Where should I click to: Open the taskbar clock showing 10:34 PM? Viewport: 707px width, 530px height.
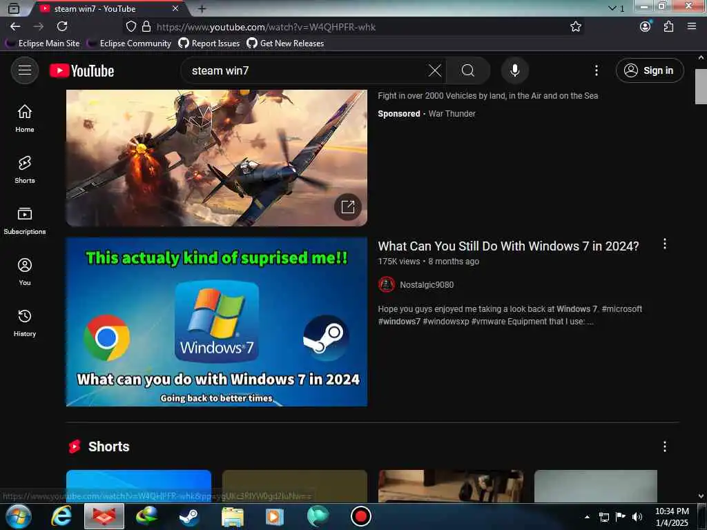[672, 517]
